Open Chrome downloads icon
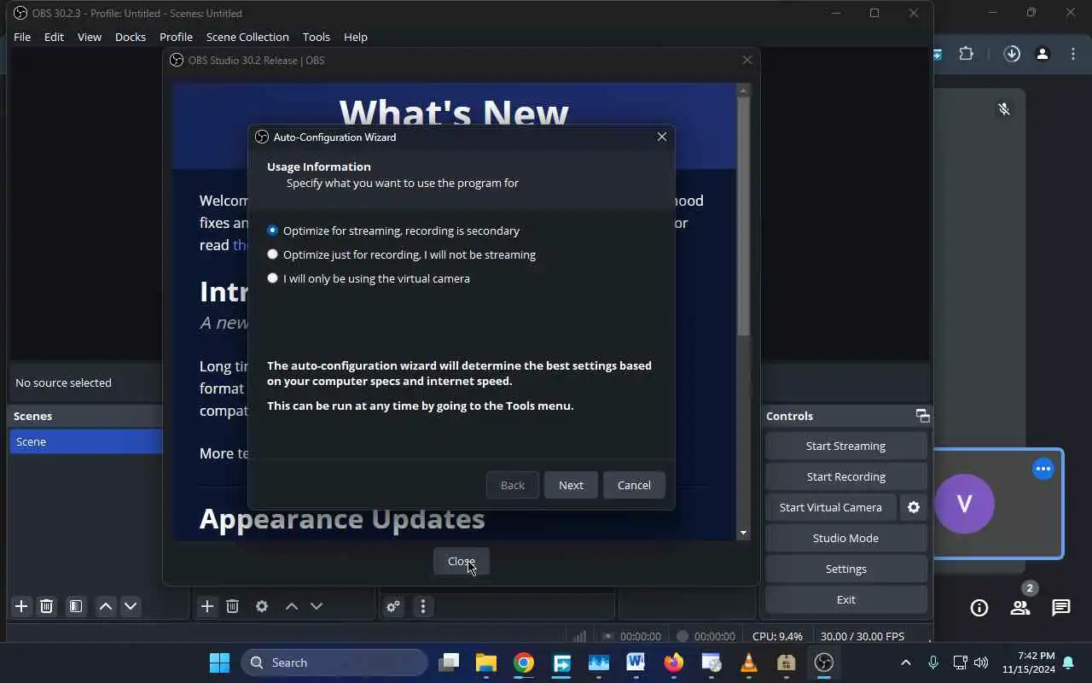 tap(1012, 54)
